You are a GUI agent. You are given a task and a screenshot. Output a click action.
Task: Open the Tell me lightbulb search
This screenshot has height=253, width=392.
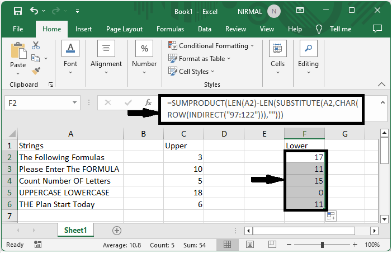(319, 29)
